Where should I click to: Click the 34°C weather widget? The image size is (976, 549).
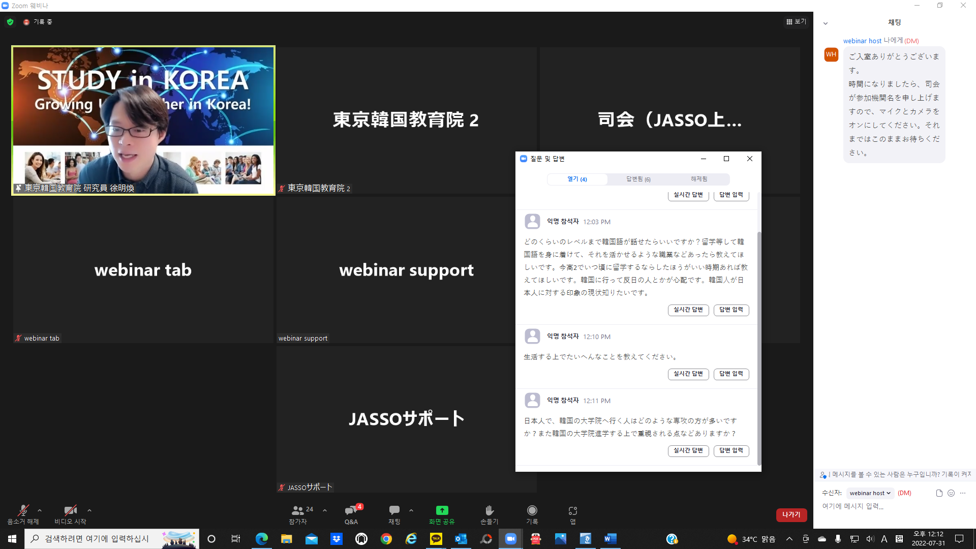(751, 539)
